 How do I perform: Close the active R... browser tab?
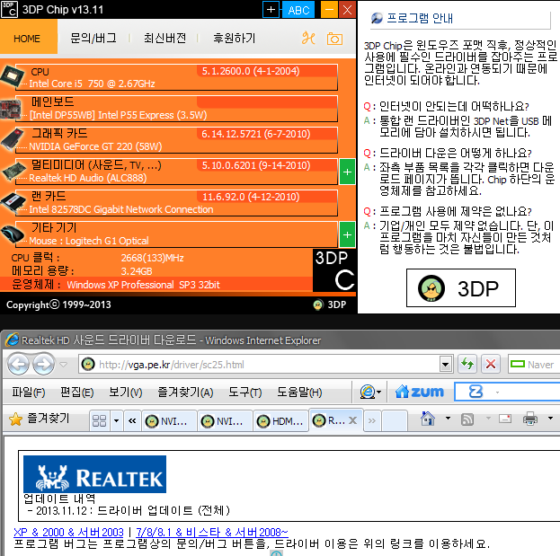353,420
